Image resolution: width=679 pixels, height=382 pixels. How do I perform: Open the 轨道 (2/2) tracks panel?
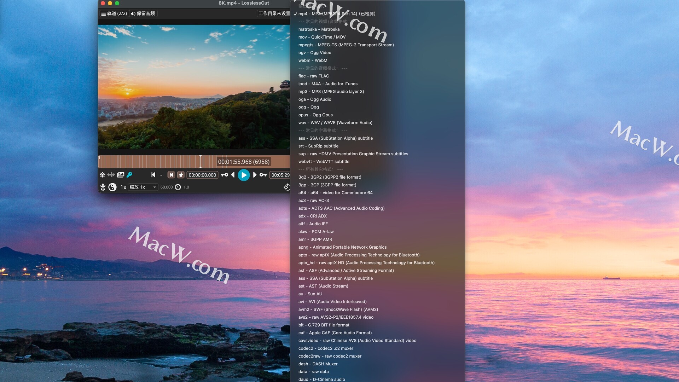(114, 13)
